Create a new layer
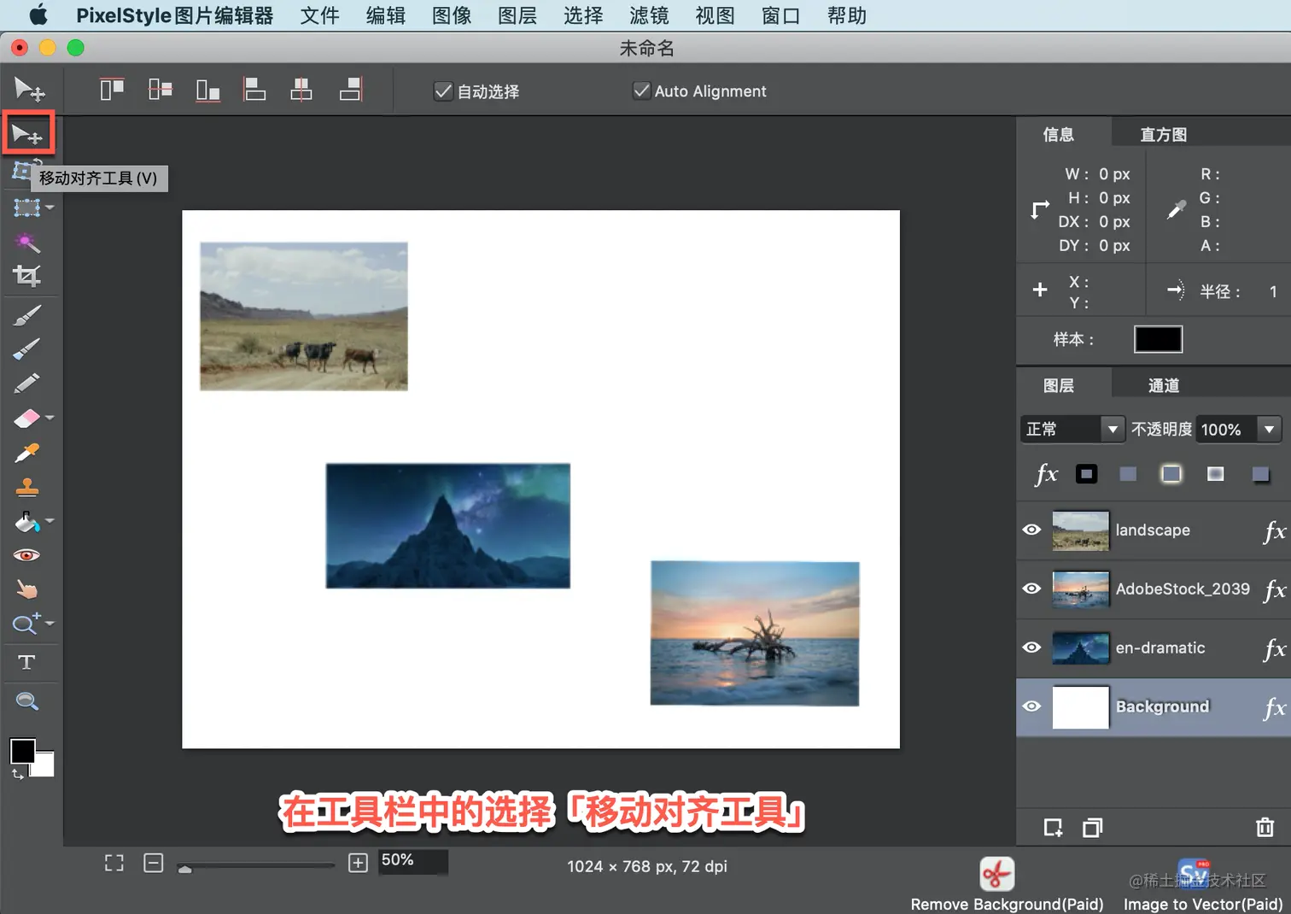 tap(1053, 827)
